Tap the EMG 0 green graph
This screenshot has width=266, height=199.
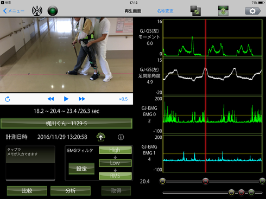(213, 115)
